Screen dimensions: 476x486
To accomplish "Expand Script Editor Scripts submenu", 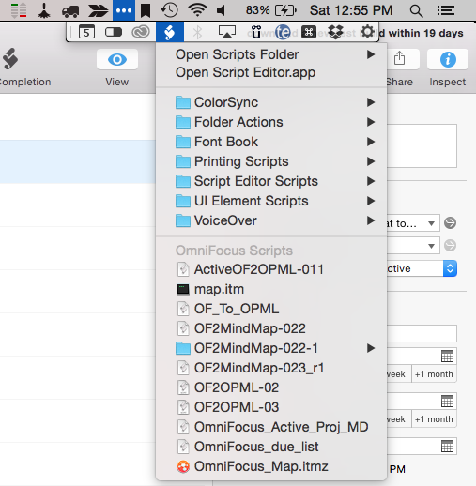I will (271, 181).
